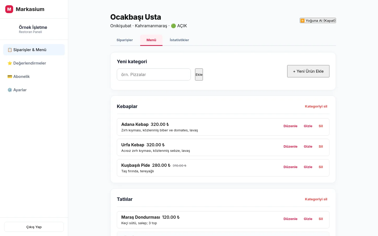Click the Ekle category button
The width and height of the screenshot is (378, 236).
199,74
